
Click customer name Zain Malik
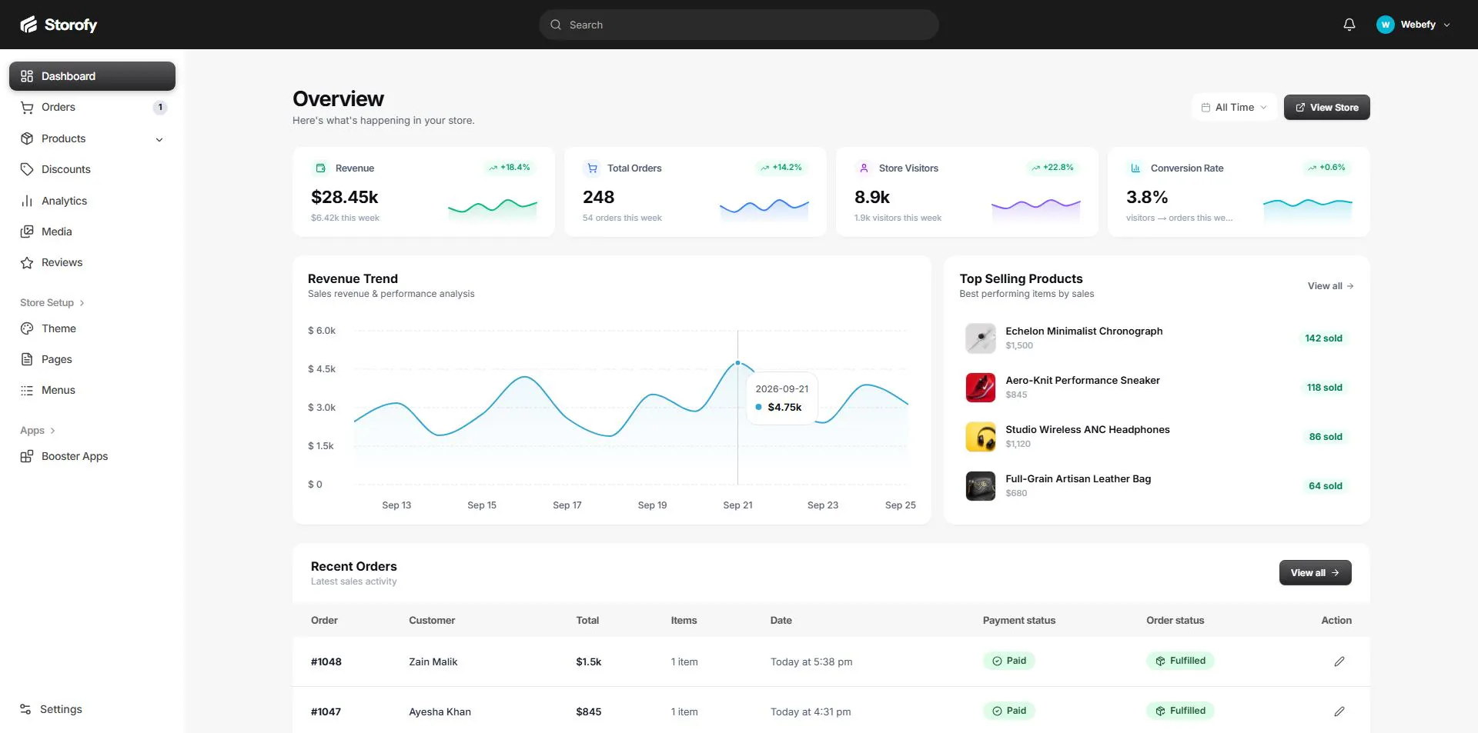(x=433, y=661)
